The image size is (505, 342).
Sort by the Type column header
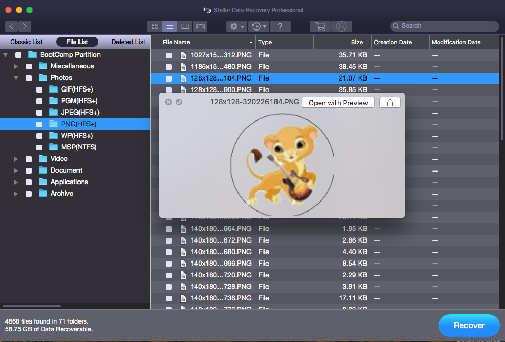click(285, 42)
